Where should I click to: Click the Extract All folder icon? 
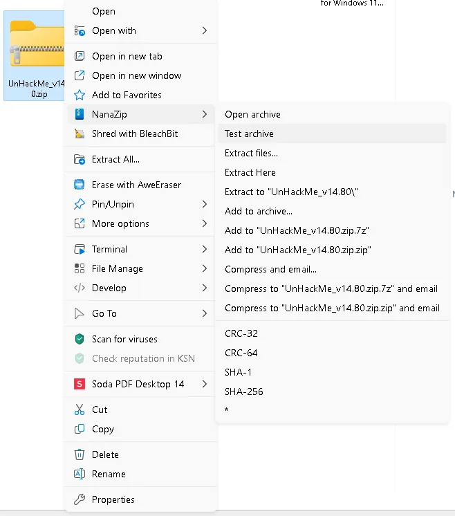[x=80, y=159]
